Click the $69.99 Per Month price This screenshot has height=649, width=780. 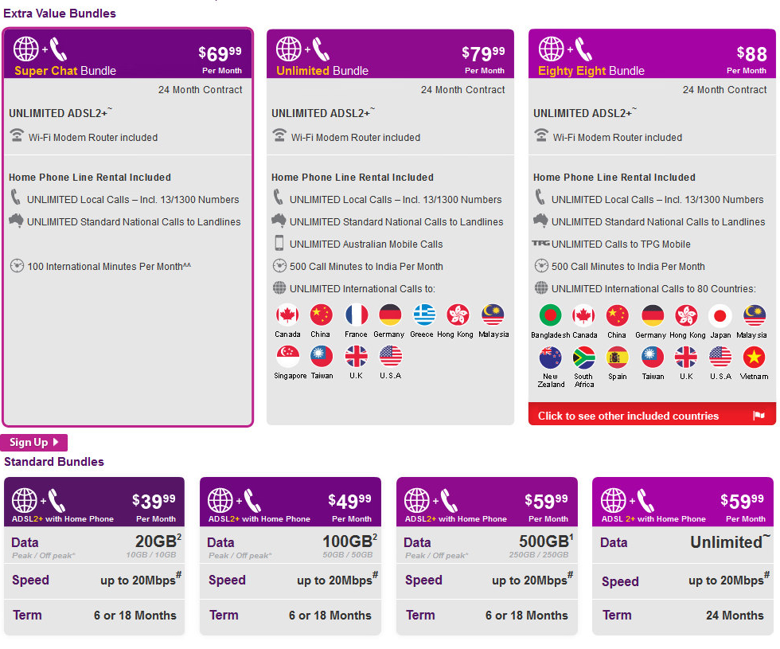(220, 59)
